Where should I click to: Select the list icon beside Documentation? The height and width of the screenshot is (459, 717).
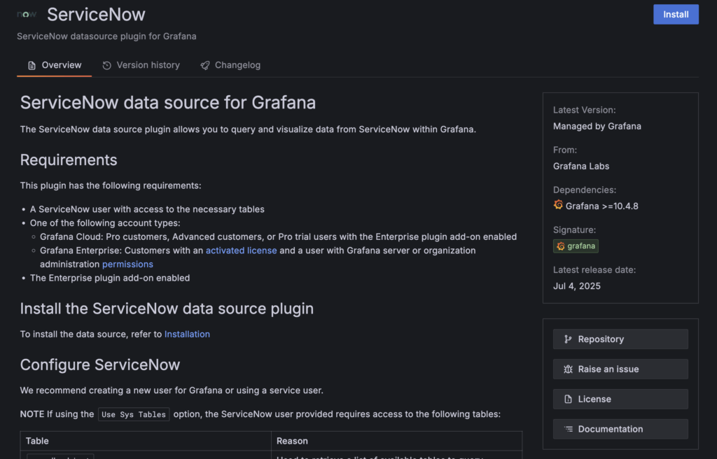(x=568, y=429)
